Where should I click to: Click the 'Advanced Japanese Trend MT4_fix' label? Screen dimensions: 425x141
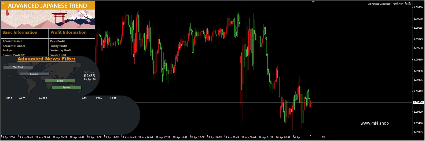click(x=388, y=4)
